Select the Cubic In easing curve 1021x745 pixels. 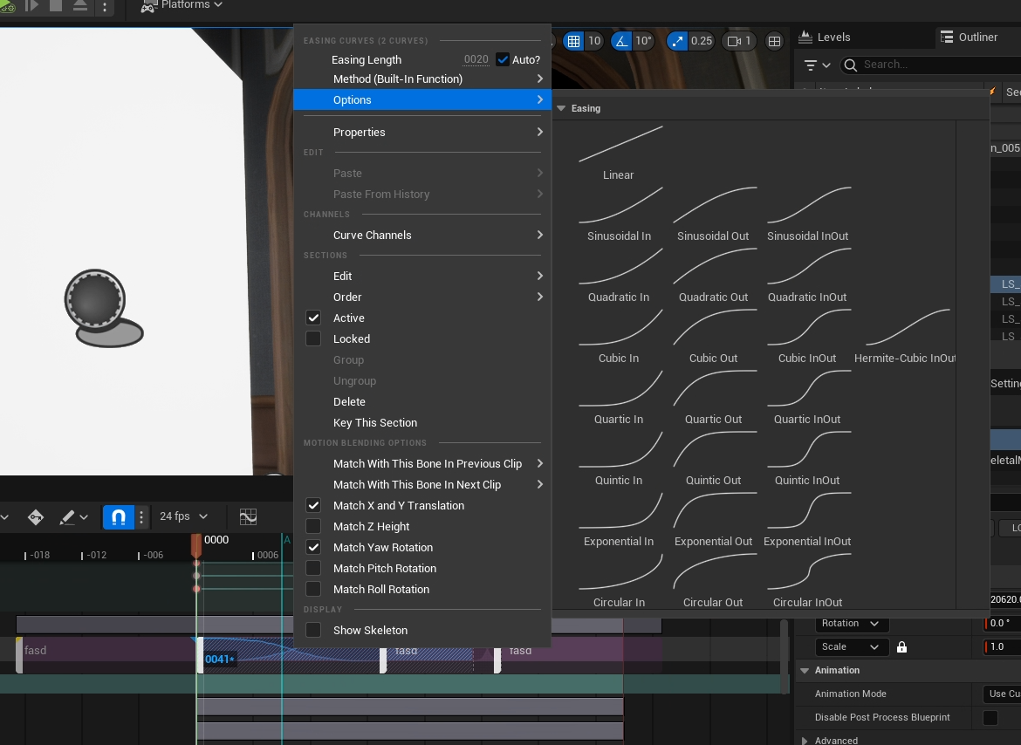click(x=619, y=337)
